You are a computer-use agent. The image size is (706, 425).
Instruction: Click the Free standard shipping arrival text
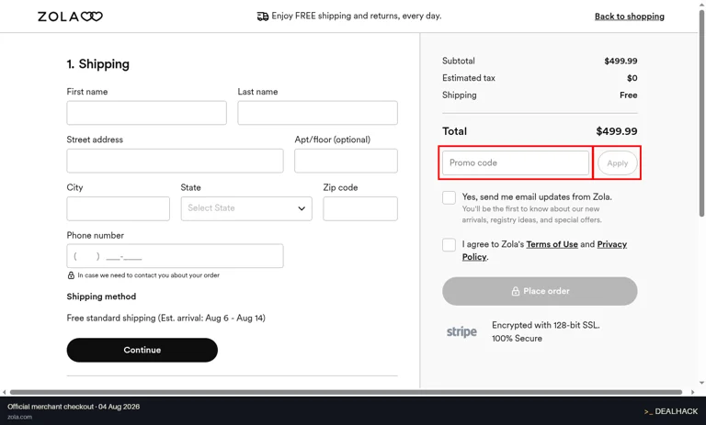pos(166,318)
